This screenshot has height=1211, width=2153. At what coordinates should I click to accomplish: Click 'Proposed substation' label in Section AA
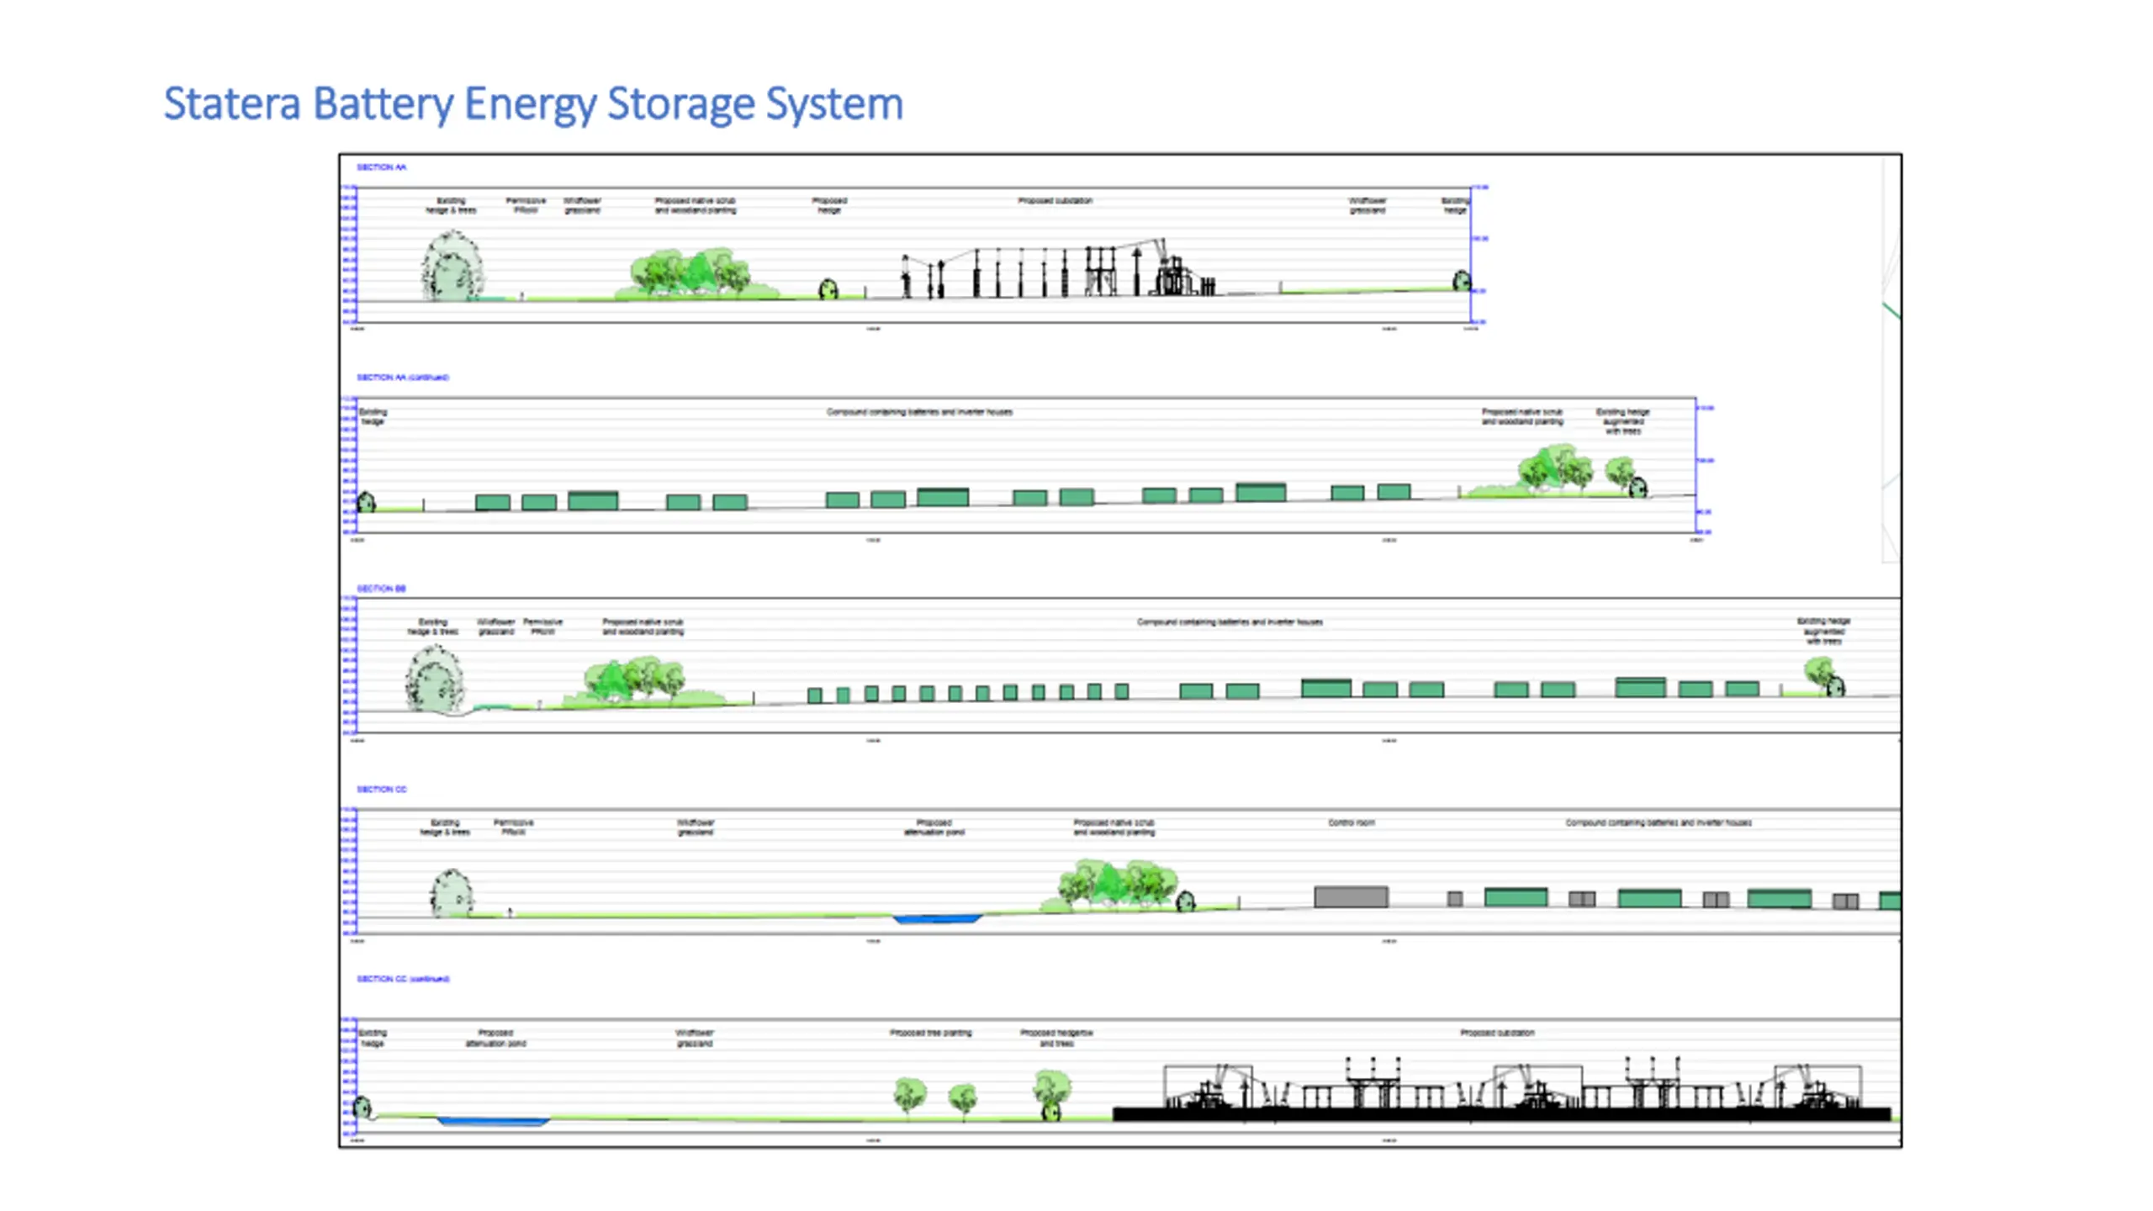(1055, 201)
